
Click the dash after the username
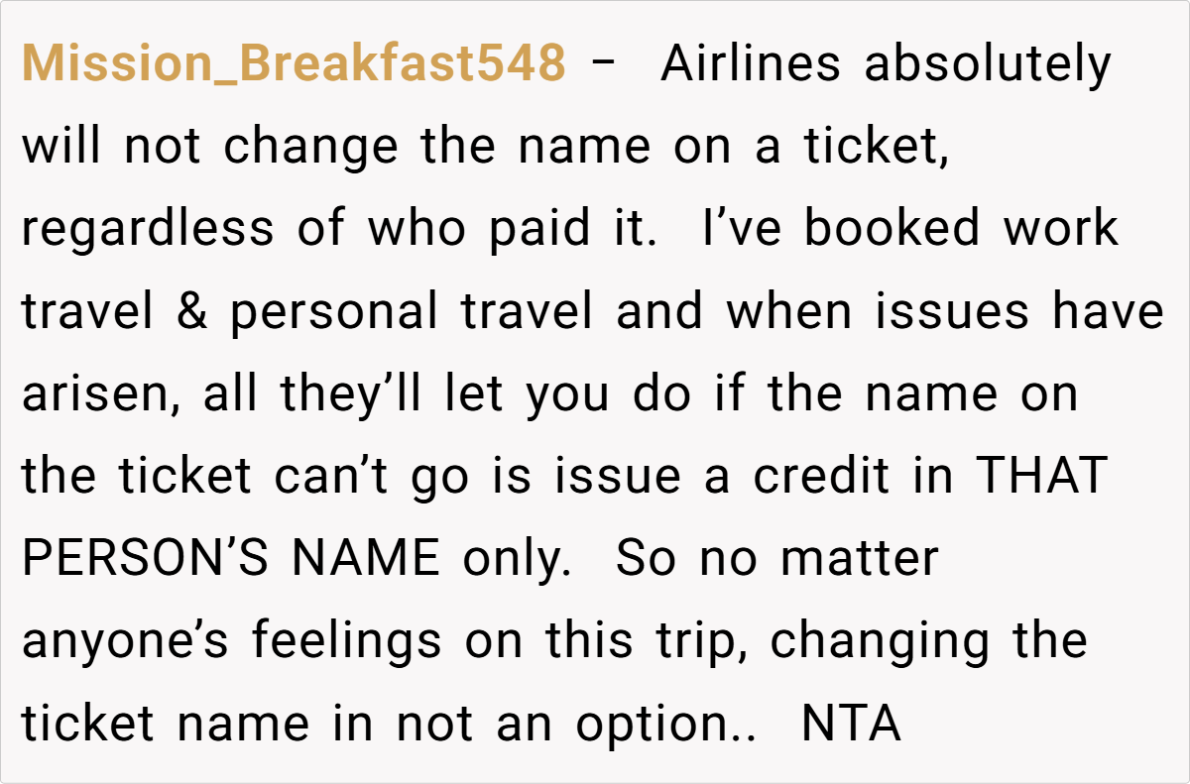602,65
